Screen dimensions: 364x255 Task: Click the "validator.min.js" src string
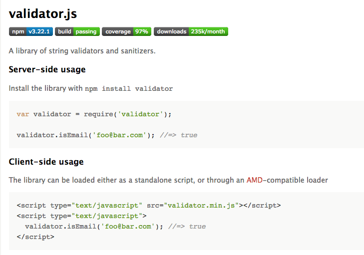201,205
